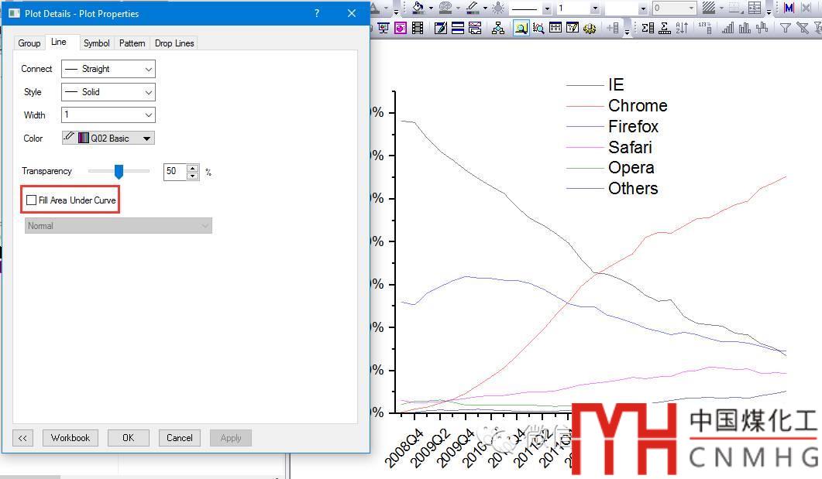This screenshot has height=479, width=822.
Task: Expand the line Width dropdown
Action: 108,115
